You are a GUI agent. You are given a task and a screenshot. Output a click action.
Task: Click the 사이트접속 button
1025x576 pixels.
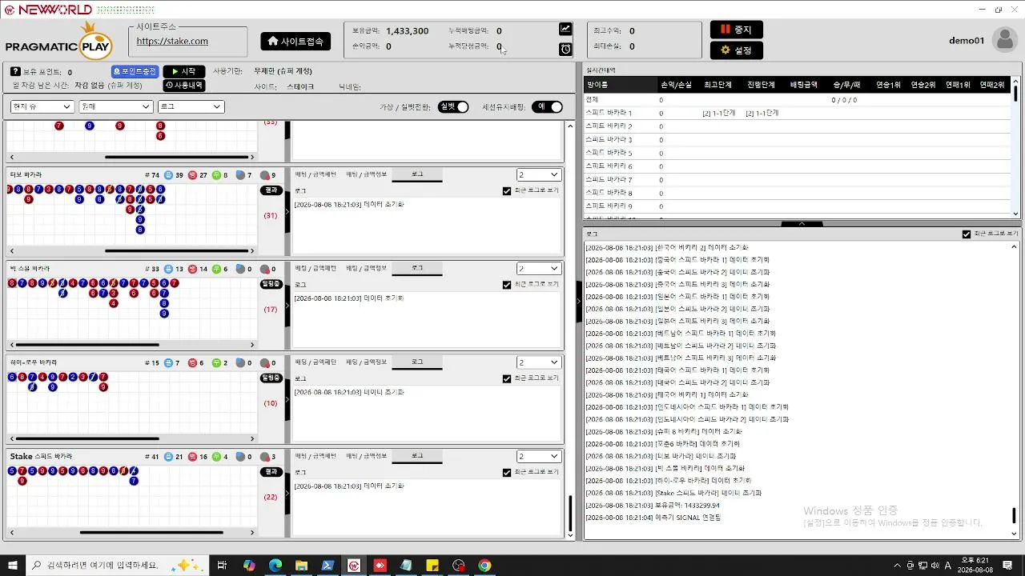point(295,41)
